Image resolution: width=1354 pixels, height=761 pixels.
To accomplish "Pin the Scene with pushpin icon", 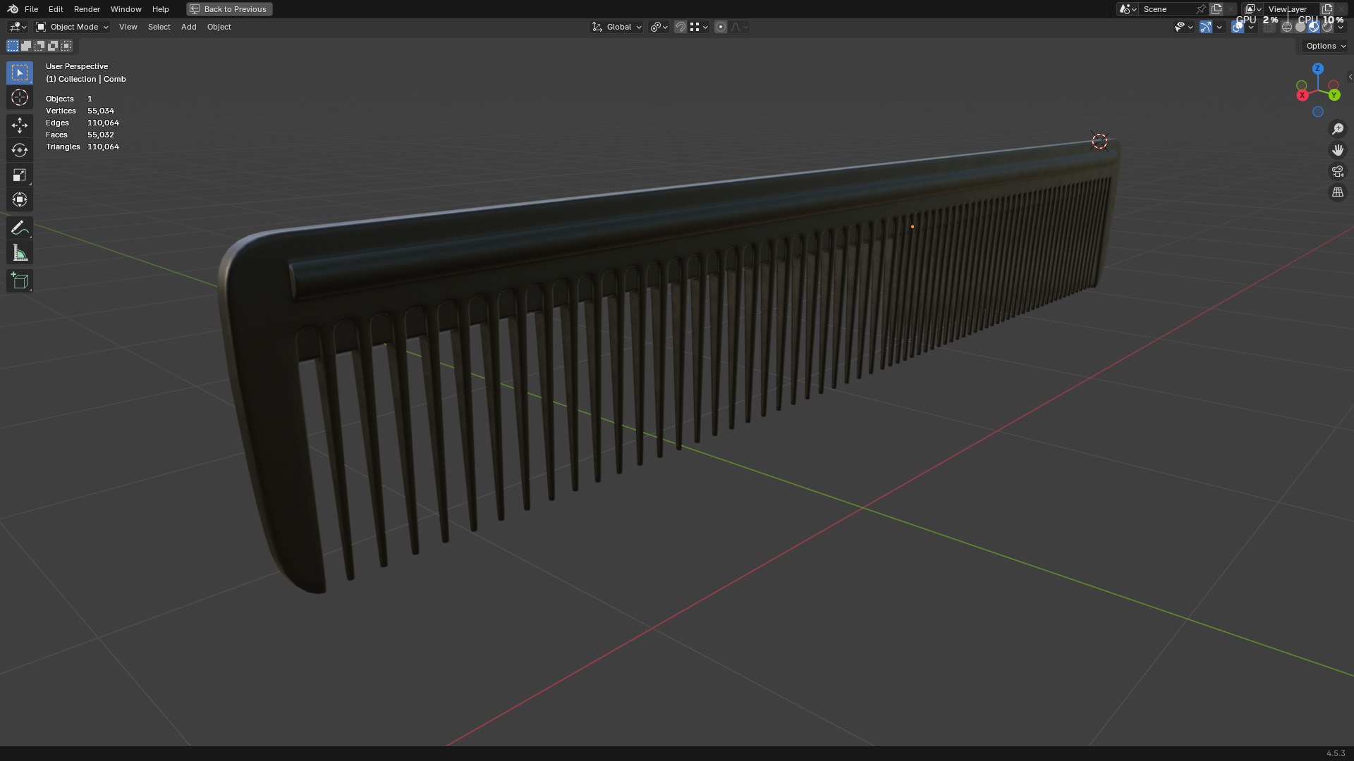I will point(1200,9).
